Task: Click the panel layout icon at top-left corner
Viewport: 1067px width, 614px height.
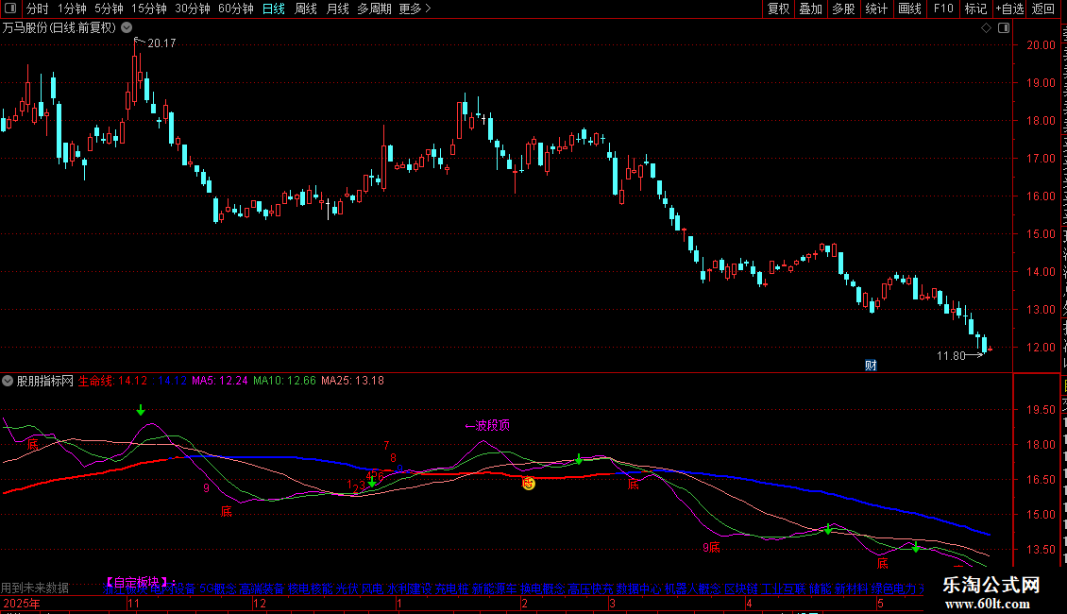Action: click(10, 9)
